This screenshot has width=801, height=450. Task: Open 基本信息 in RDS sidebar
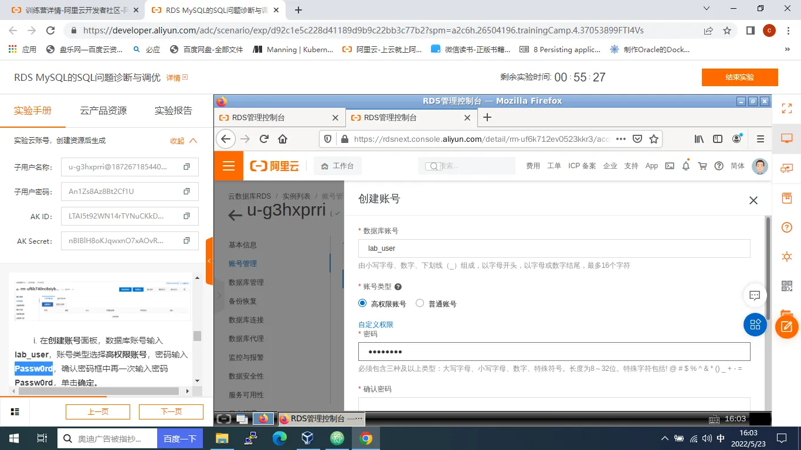243,245
